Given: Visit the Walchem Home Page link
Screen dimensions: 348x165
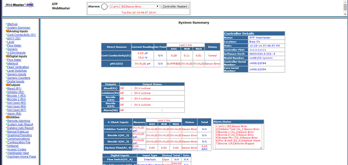Looking at the screenshot, I should (21, 157).
